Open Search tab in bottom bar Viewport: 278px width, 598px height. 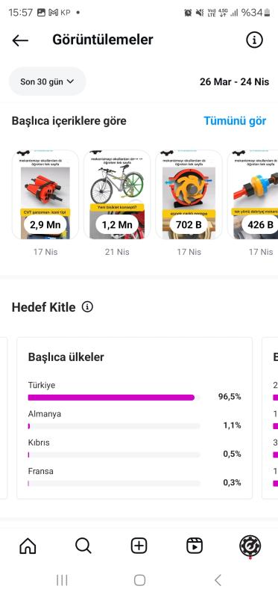tap(83, 546)
